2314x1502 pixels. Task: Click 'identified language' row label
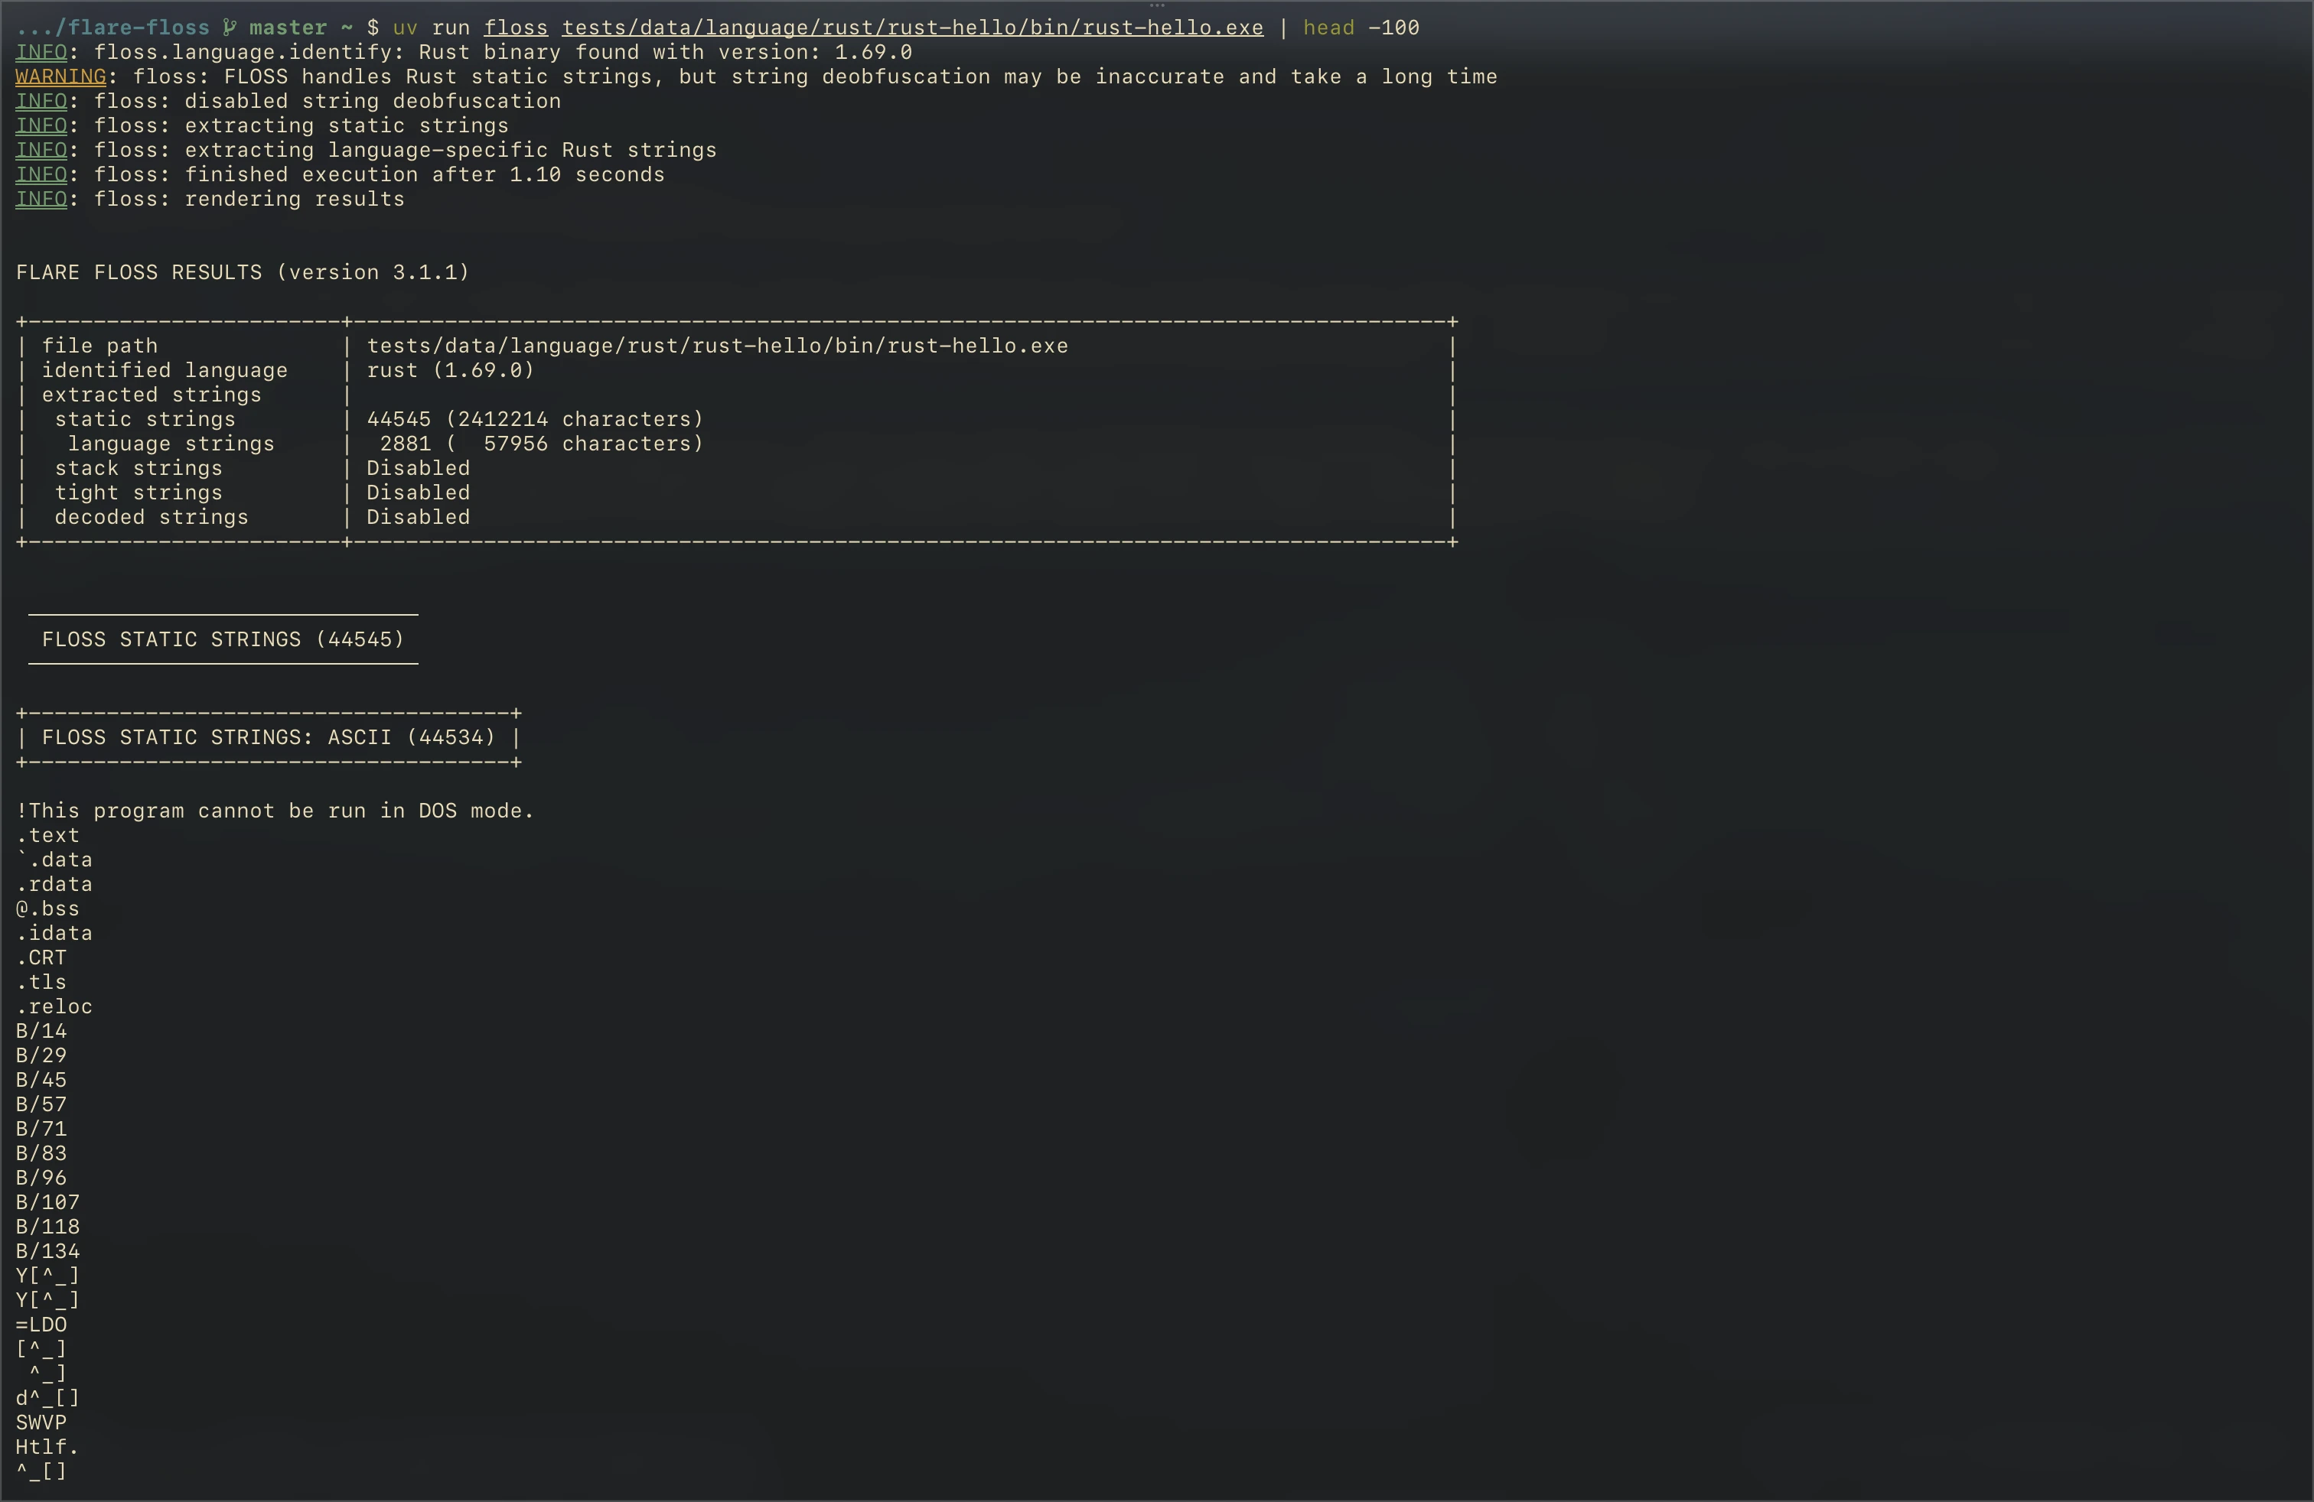pyautogui.click(x=165, y=370)
